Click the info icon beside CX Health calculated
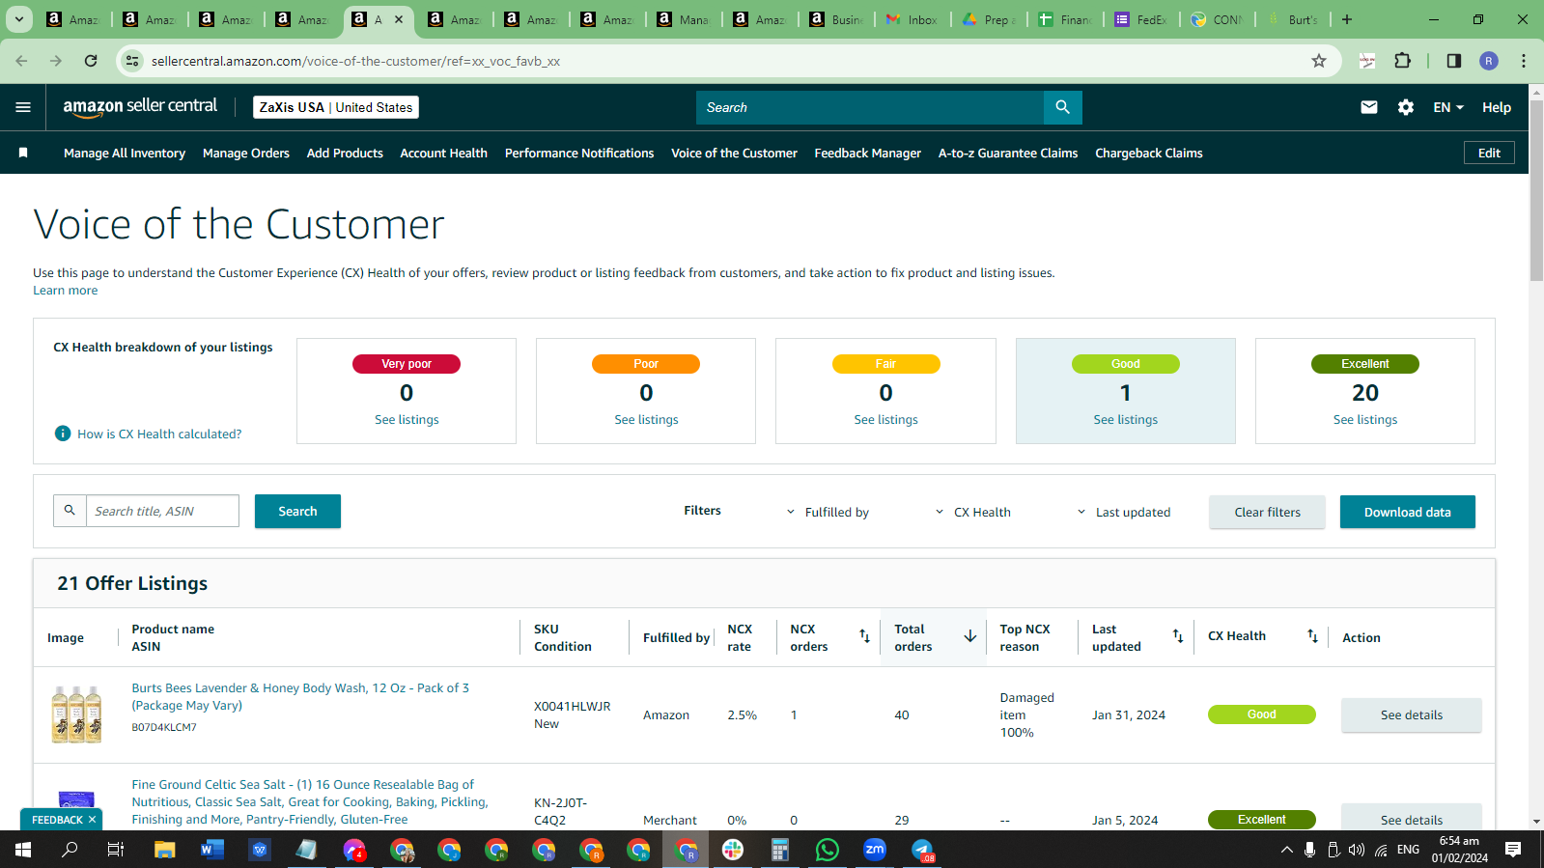1544x868 pixels. coord(63,434)
